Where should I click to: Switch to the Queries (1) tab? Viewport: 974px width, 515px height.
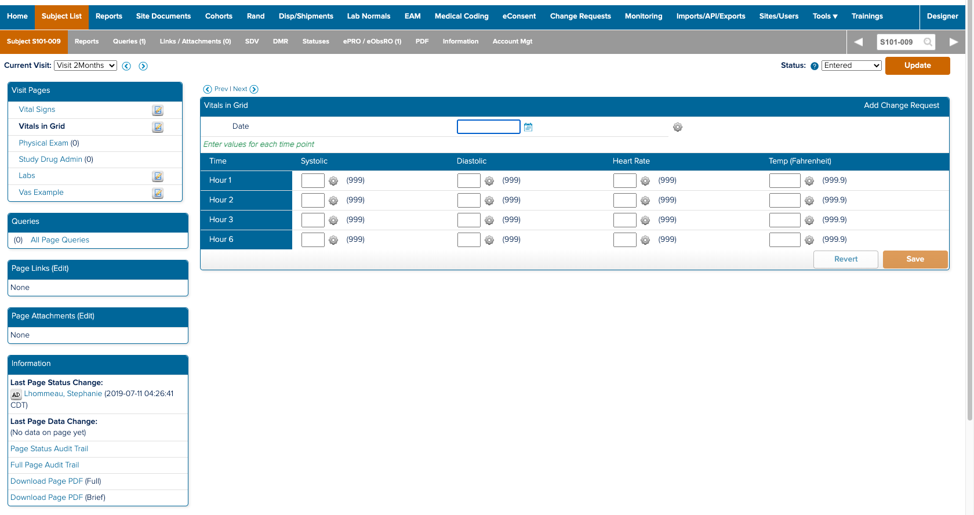pos(129,42)
